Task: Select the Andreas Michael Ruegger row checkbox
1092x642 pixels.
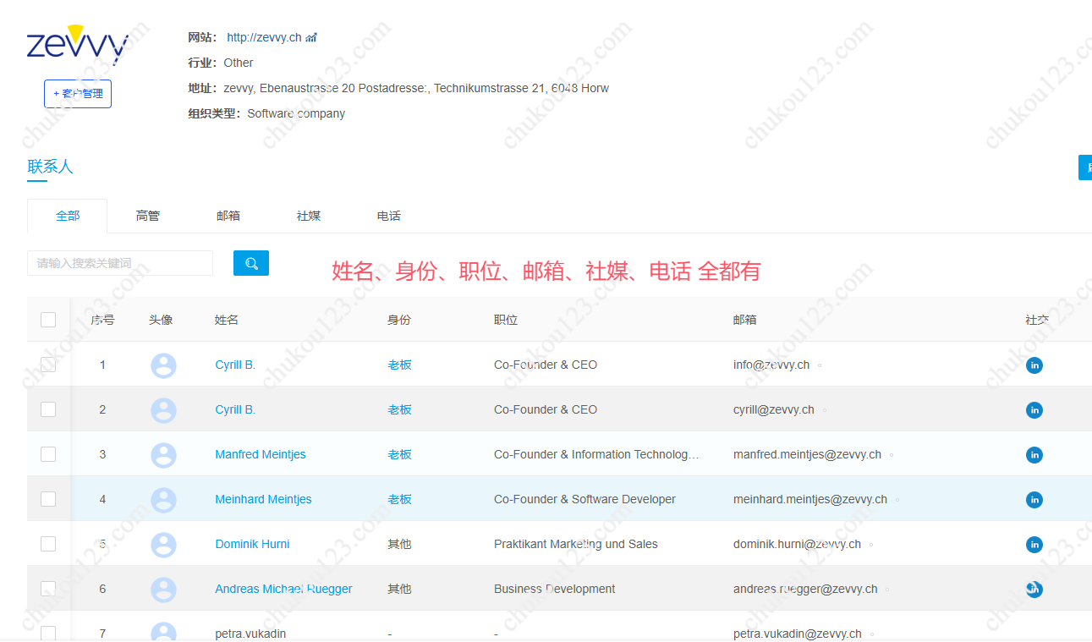Action: (x=48, y=589)
